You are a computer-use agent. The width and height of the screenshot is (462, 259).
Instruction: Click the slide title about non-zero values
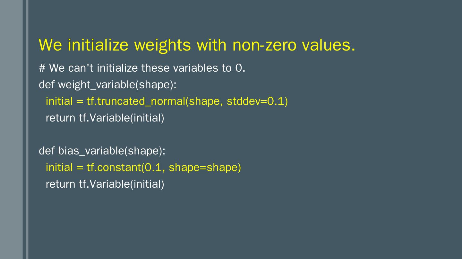coord(197,45)
